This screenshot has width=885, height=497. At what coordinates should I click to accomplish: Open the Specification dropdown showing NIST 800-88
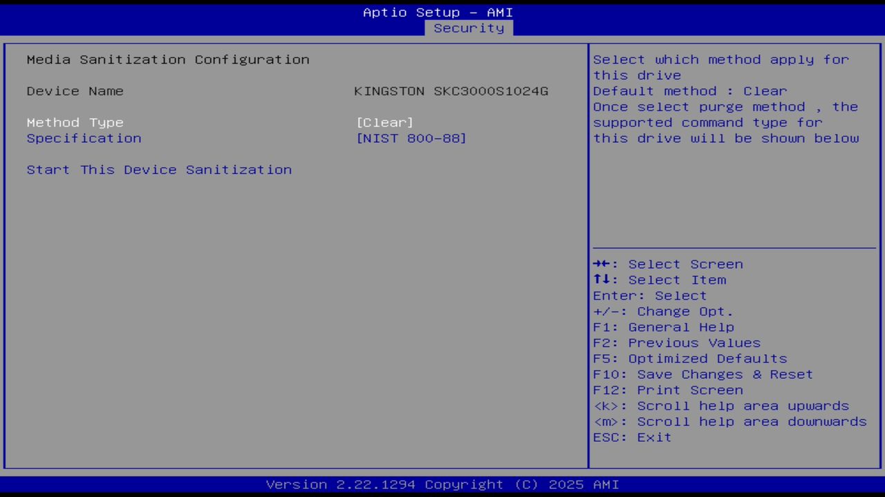(411, 138)
